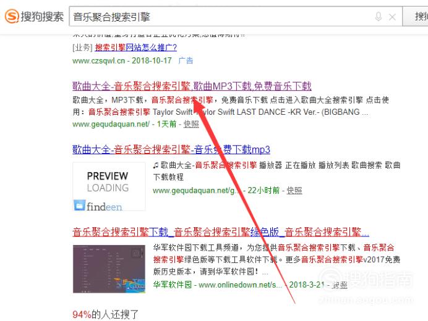Open result 音乐聚合搜索引擎下载_音乐聚合搜索引擎绿色版

pyautogui.click(x=221, y=232)
